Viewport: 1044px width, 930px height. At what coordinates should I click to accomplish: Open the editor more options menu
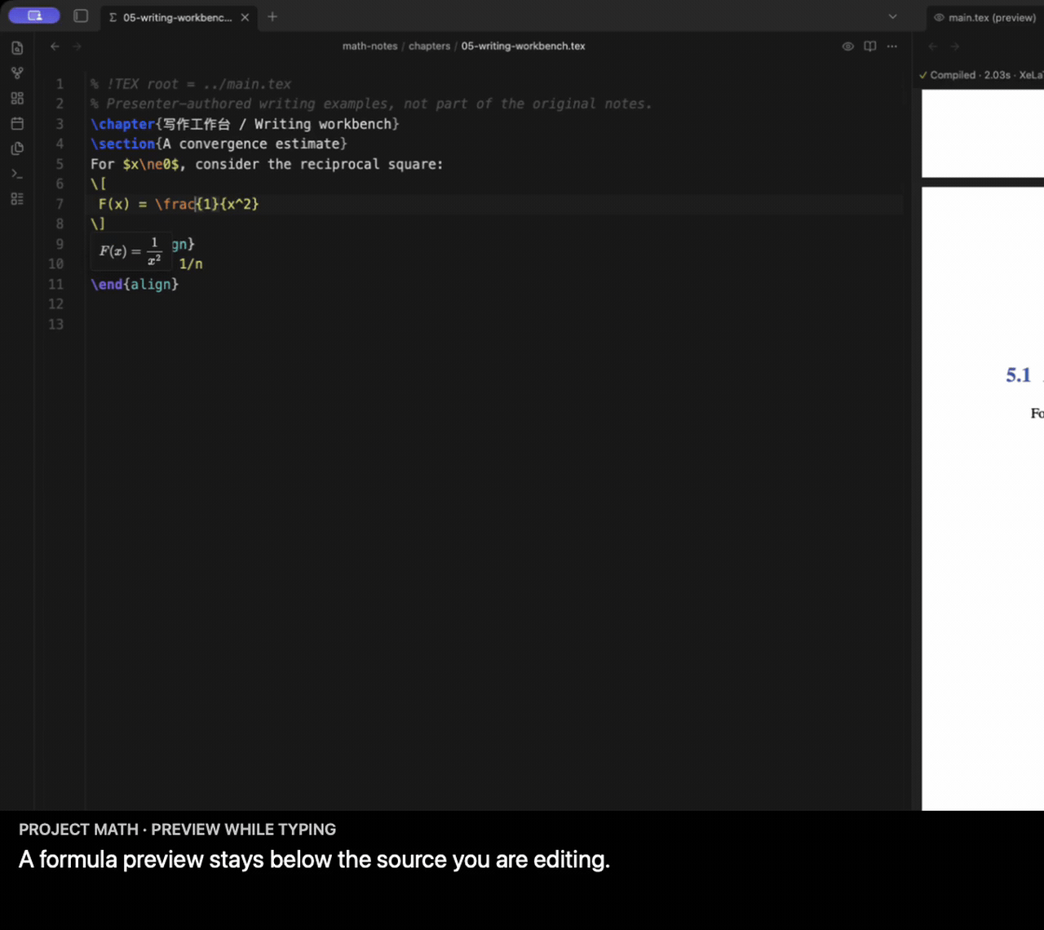(892, 46)
